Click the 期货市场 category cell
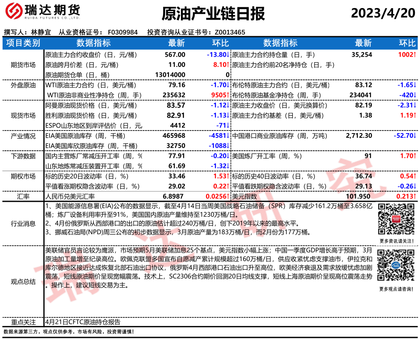This screenshot has height=340, width=420. click(x=23, y=65)
